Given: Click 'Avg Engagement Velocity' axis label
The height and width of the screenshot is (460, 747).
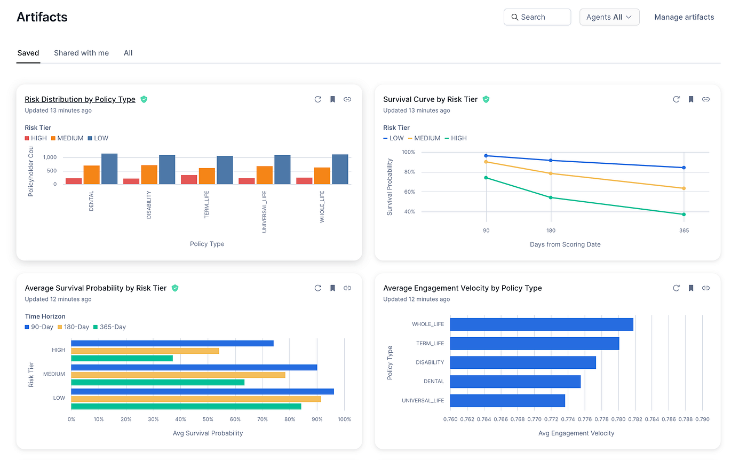Looking at the screenshot, I should [576, 433].
